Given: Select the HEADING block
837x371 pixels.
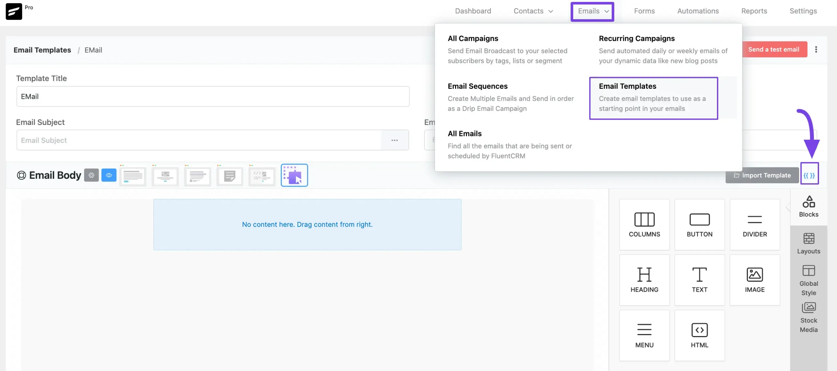Looking at the screenshot, I should tap(644, 280).
